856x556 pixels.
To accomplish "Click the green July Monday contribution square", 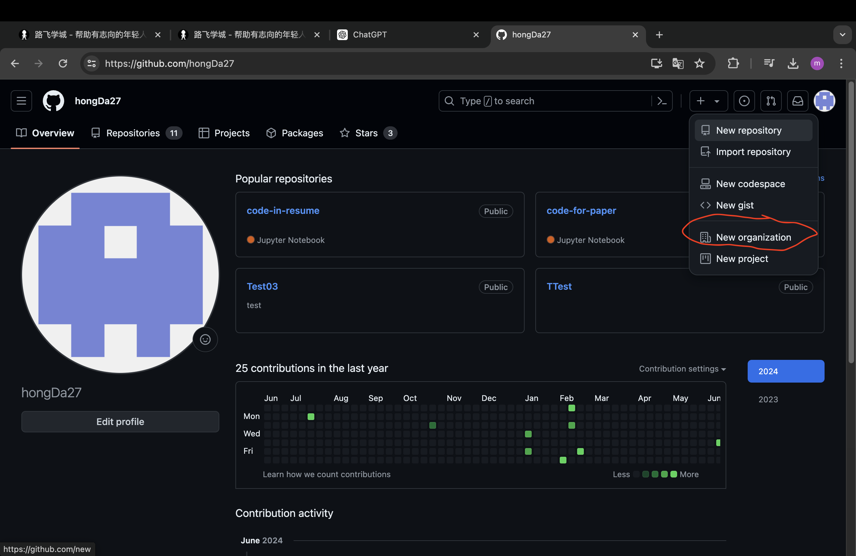I will tap(311, 417).
